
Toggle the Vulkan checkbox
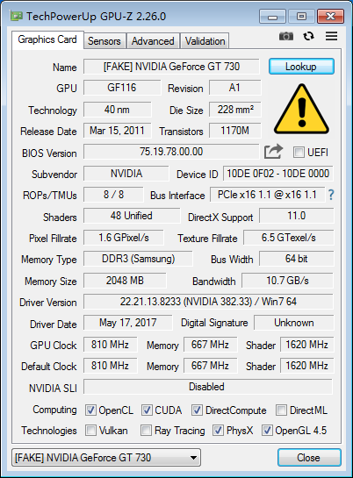[90, 431]
